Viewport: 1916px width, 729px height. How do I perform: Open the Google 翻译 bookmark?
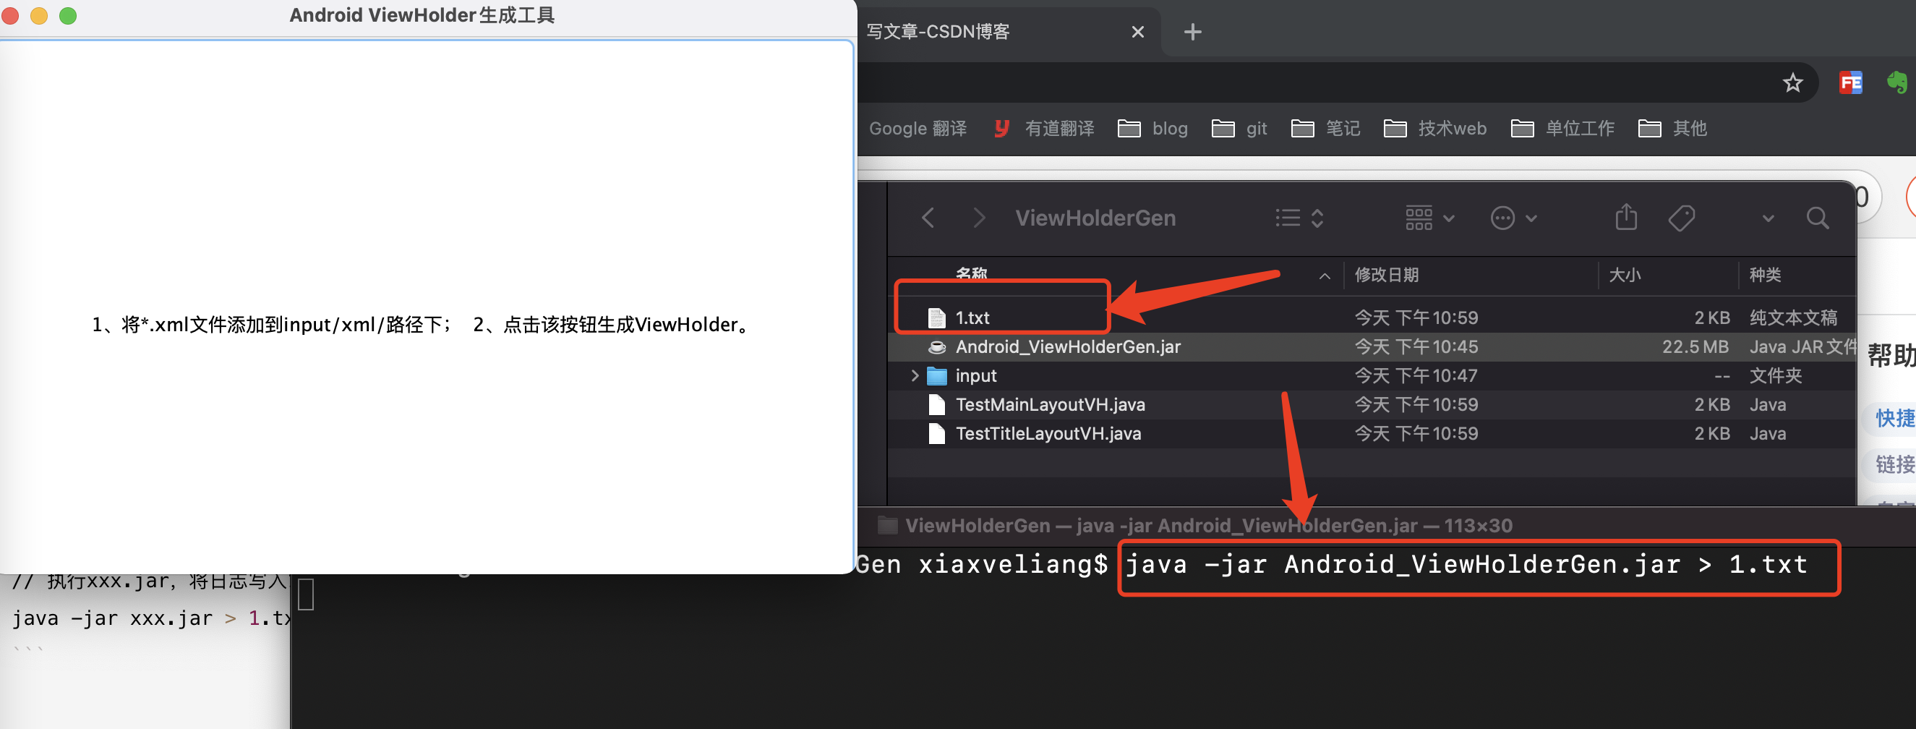click(x=918, y=129)
